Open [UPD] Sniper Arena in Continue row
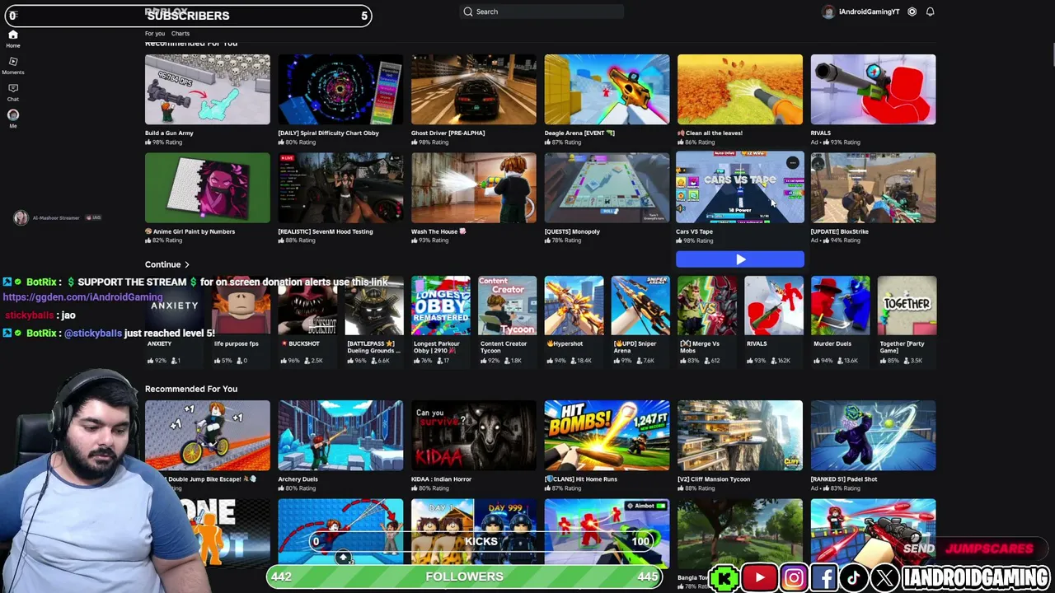Screen dimensions: 1055x593 click(640, 306)
